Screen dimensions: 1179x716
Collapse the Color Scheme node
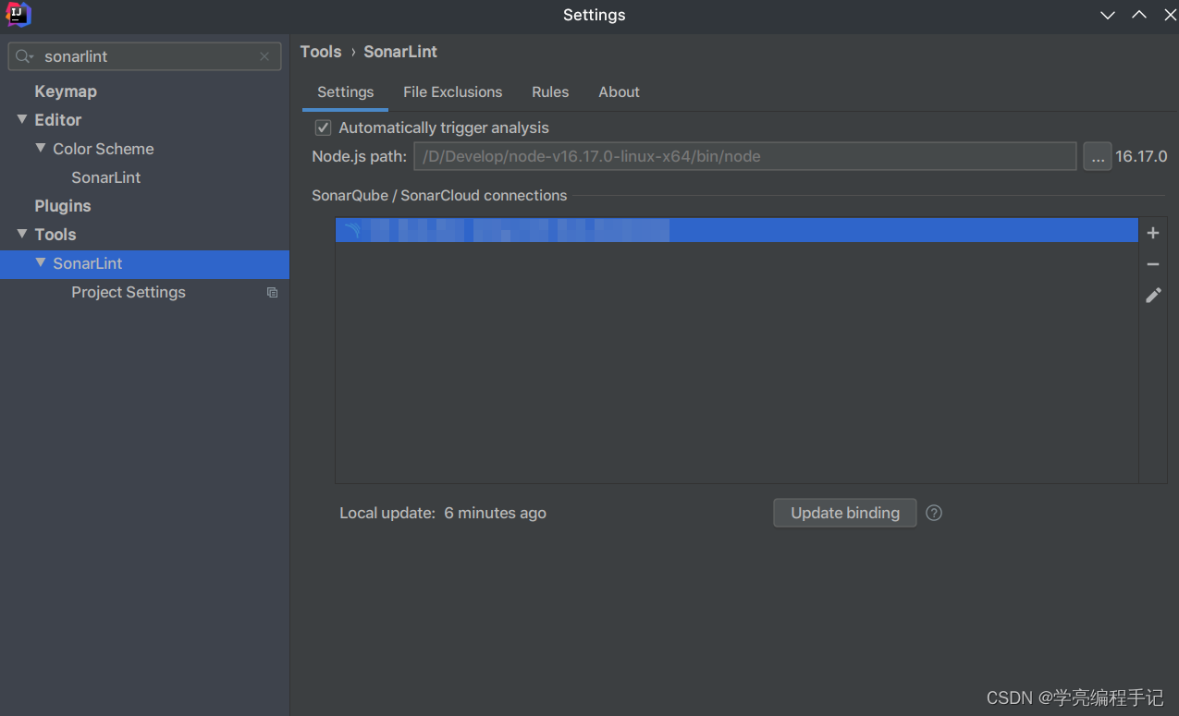click(41, 149)
